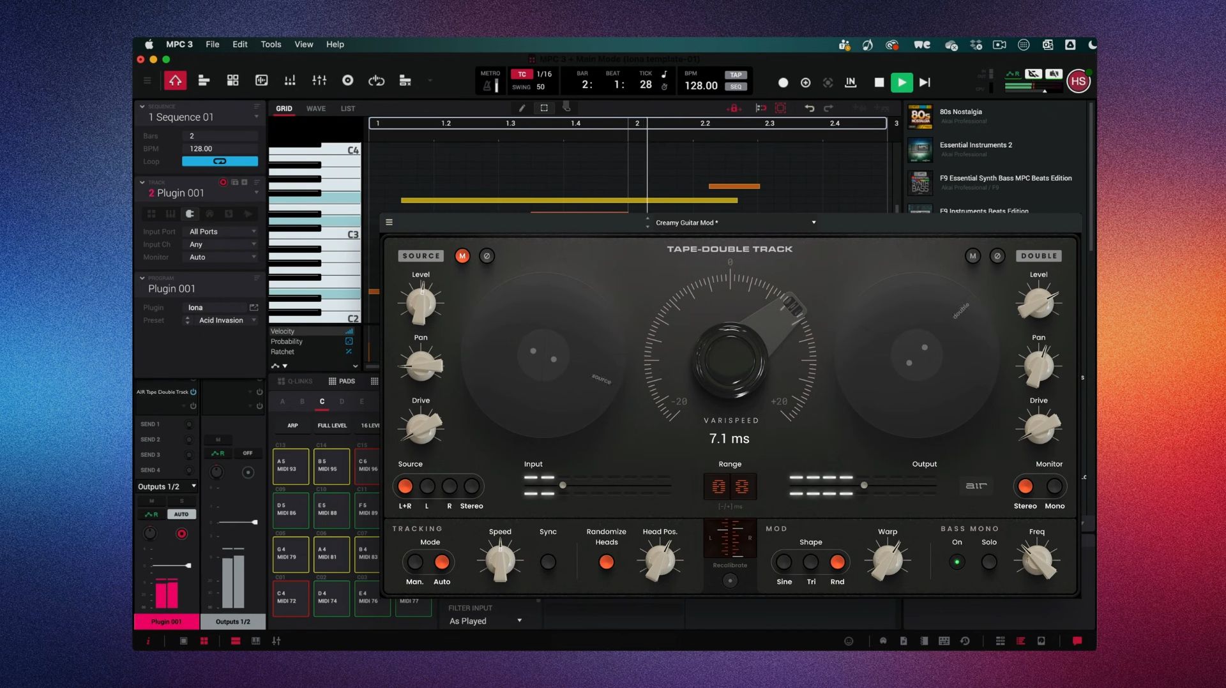Image resolution: width=1226 pixels, height=688 pixels.
Task: Open the Tools menu in the menu bar
Action: pyautogui.click(x=270, y=44)
